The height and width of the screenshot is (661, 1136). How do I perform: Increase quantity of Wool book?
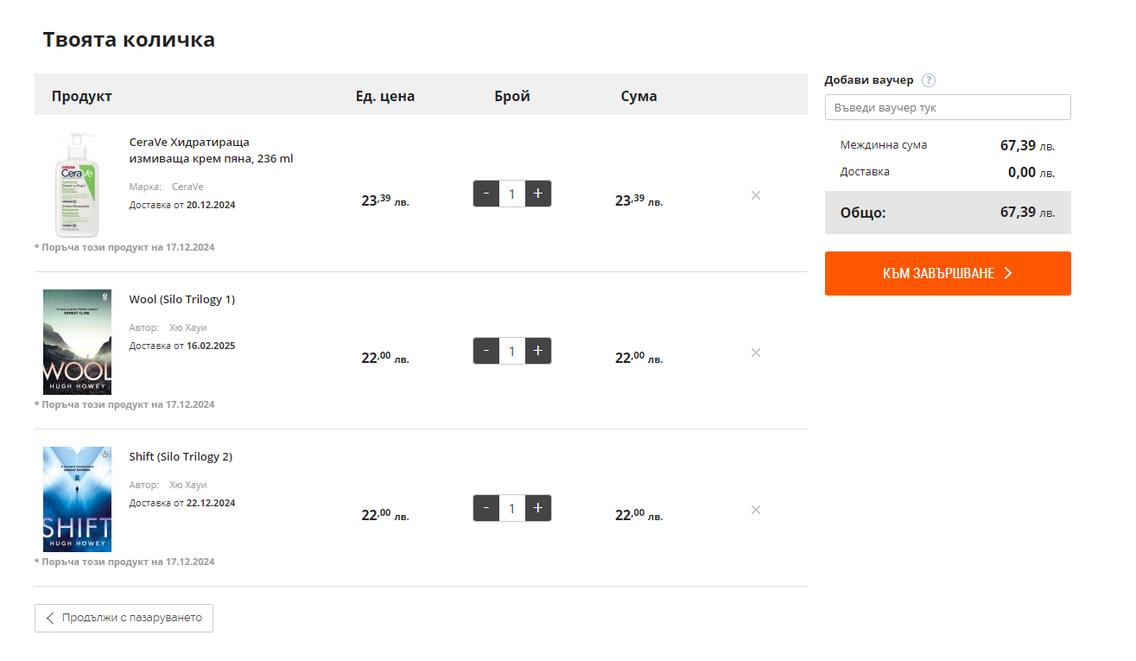[538, 351]
